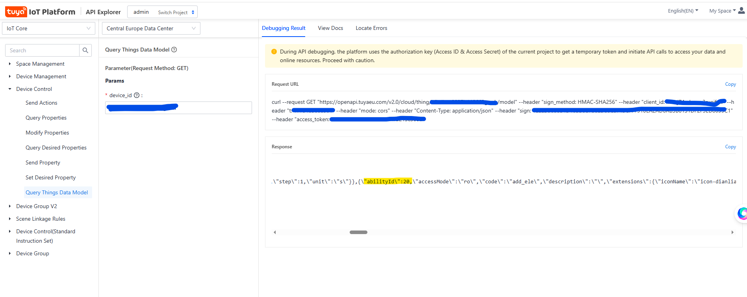This screenshot has width=747, height=297.
Task: Click the device_id help question icon
Action: click(137, 95)
